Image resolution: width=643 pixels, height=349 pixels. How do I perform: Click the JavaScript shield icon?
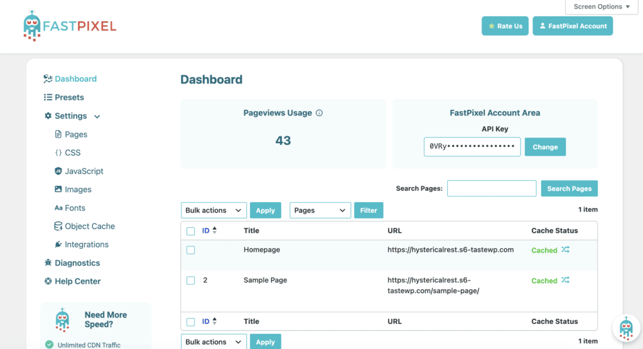pyautogui.click(x=58, y=171)
